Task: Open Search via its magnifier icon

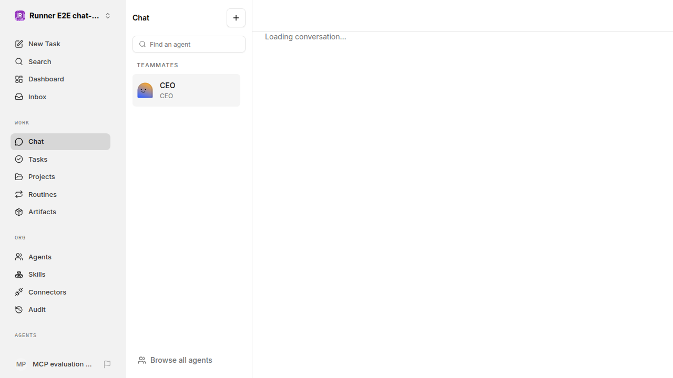Action: [19, 62]
